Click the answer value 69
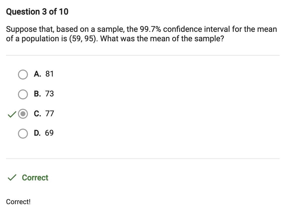This screenshot has height=216, width=285. coord(49,133)
